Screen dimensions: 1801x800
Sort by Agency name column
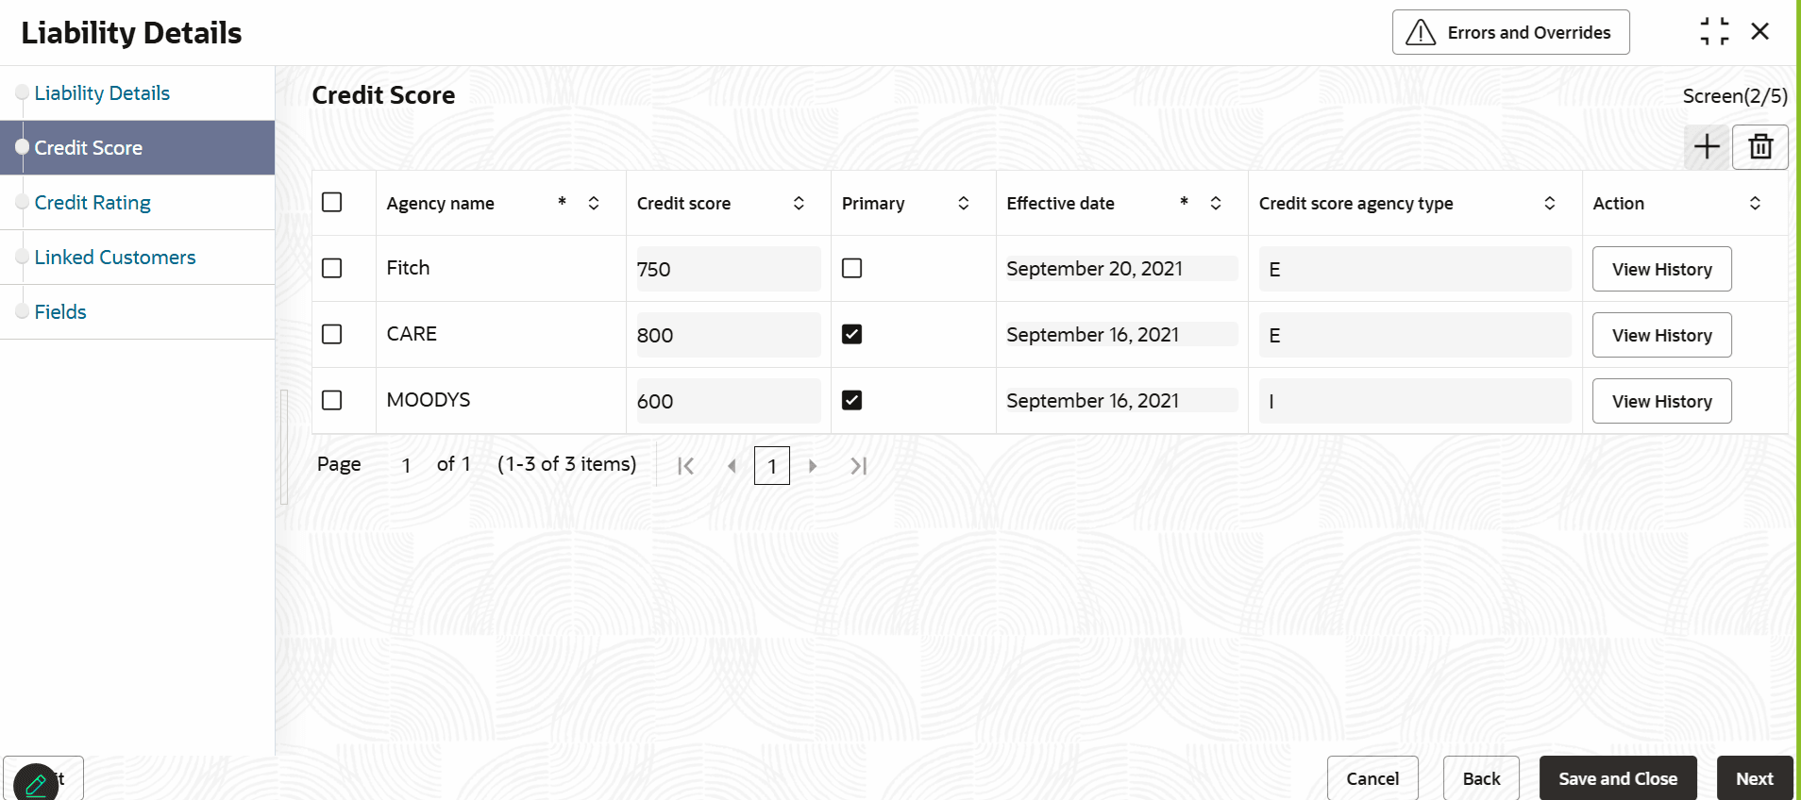pos(594,204)
